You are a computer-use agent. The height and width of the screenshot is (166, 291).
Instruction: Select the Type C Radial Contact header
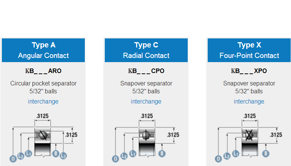pos(146,50)
